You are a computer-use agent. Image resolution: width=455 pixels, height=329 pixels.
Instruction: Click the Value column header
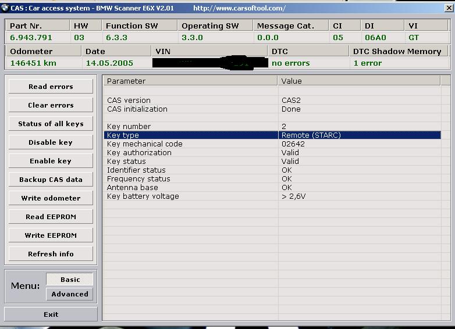coord(359,81)
